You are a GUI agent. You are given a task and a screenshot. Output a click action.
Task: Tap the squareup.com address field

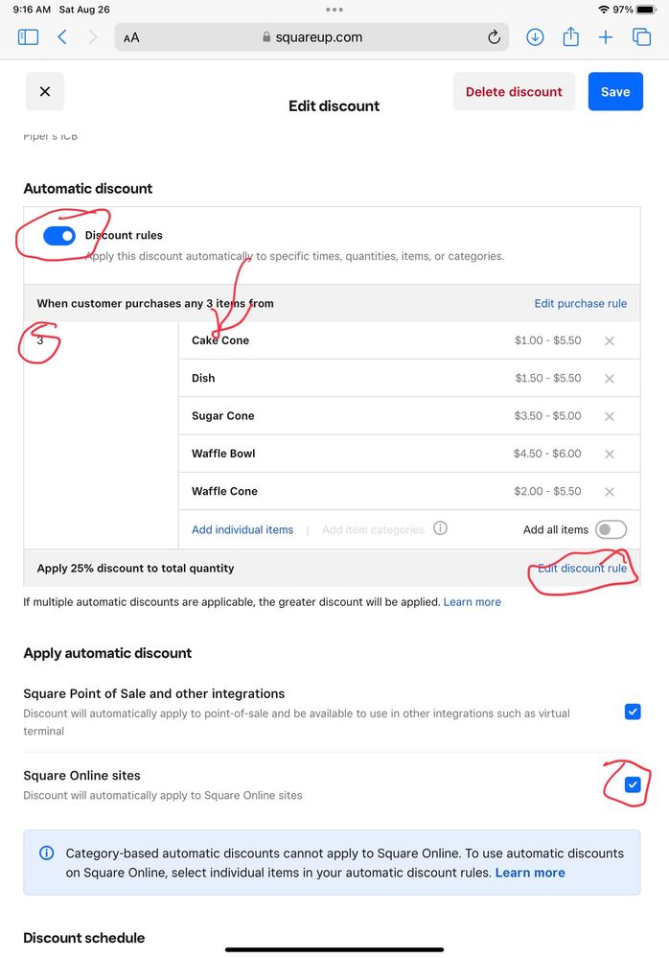(316, 37)
